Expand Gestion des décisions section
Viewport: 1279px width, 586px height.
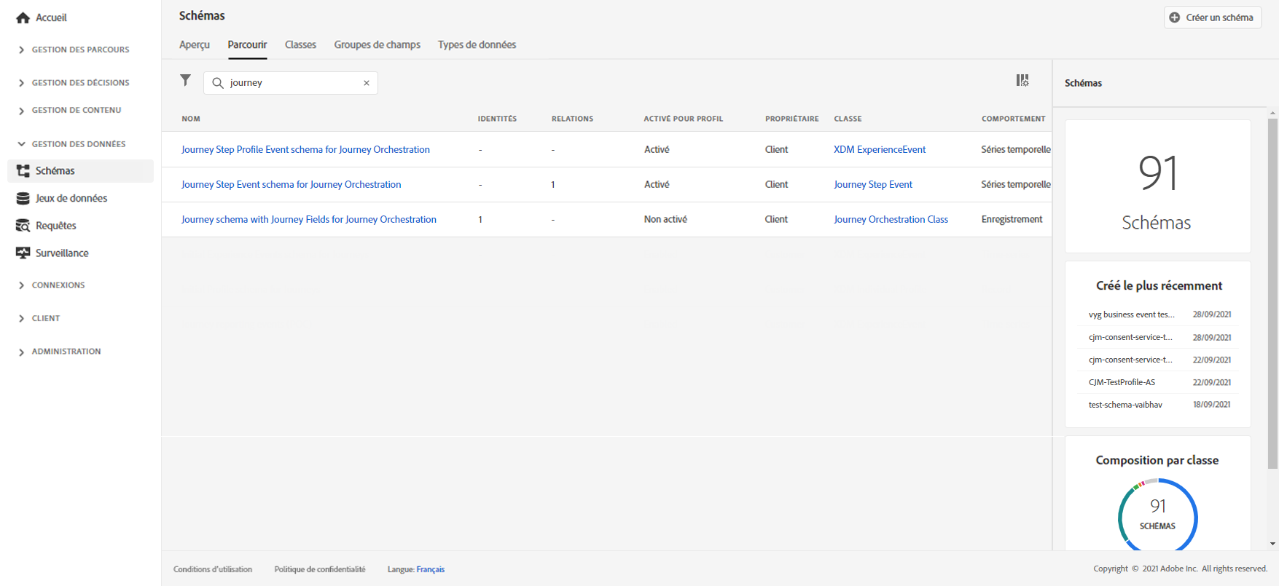pos(22,83)
